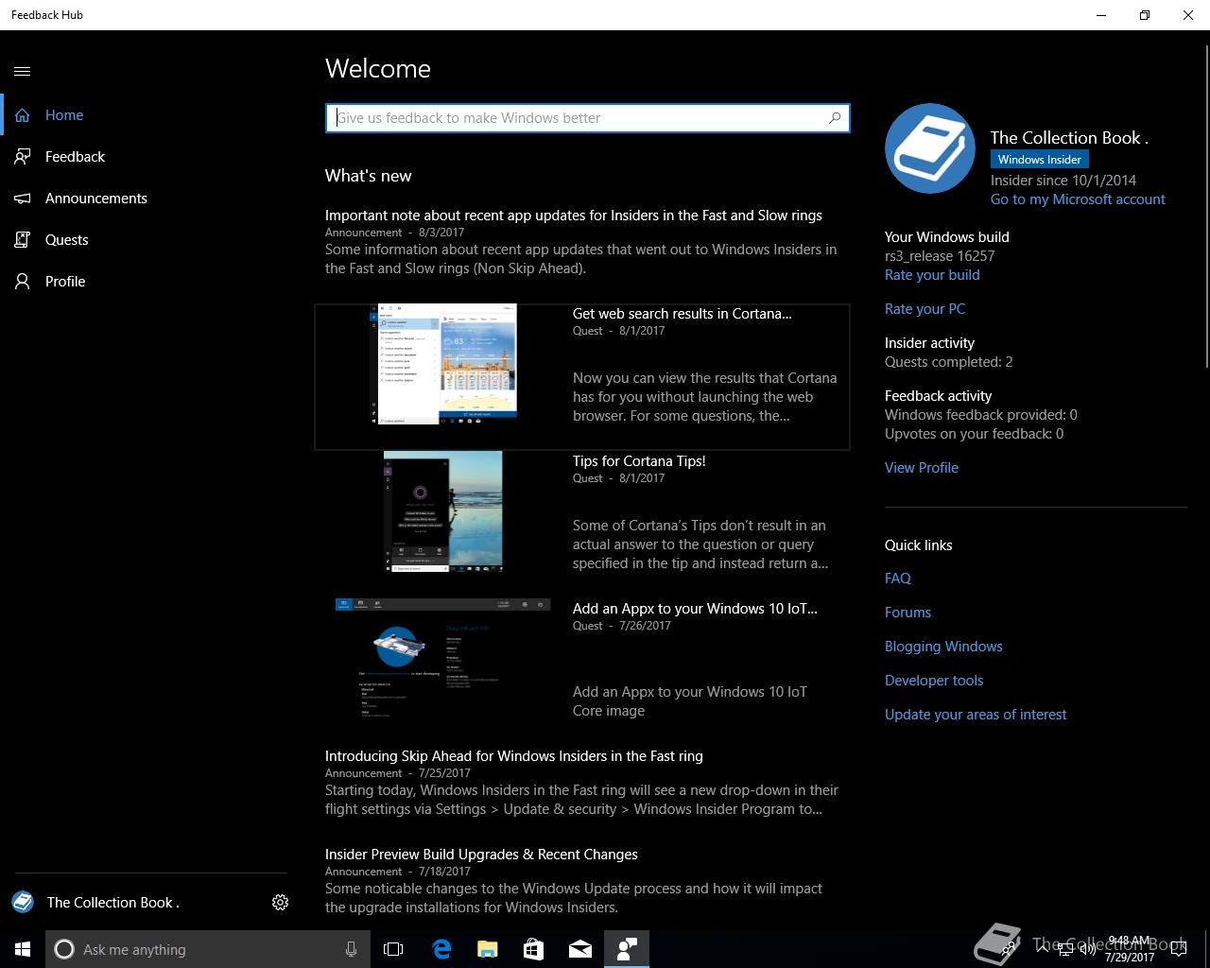Click The Collection Book account in the sidebar footer
The height and width of the screenshot is (968, 1210).
95,903
